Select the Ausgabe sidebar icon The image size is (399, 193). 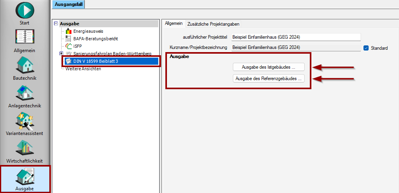24,177
